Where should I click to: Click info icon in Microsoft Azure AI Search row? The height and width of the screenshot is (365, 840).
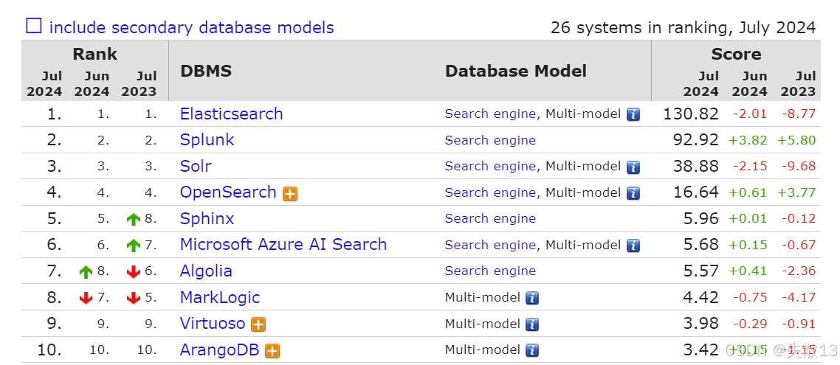pyautogui.click(x=633, y=245)
